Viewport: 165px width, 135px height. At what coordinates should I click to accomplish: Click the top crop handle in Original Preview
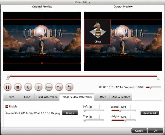point(42,19)
